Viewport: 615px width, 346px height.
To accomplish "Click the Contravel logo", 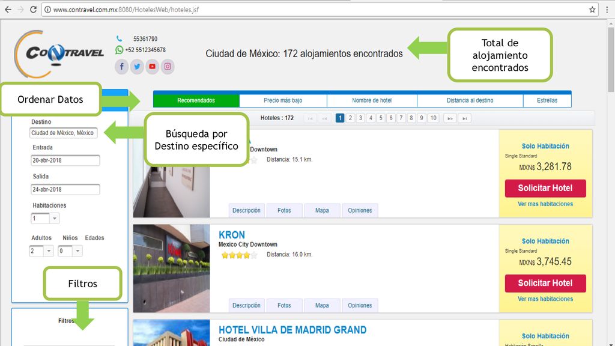I will tap(59, 53).
